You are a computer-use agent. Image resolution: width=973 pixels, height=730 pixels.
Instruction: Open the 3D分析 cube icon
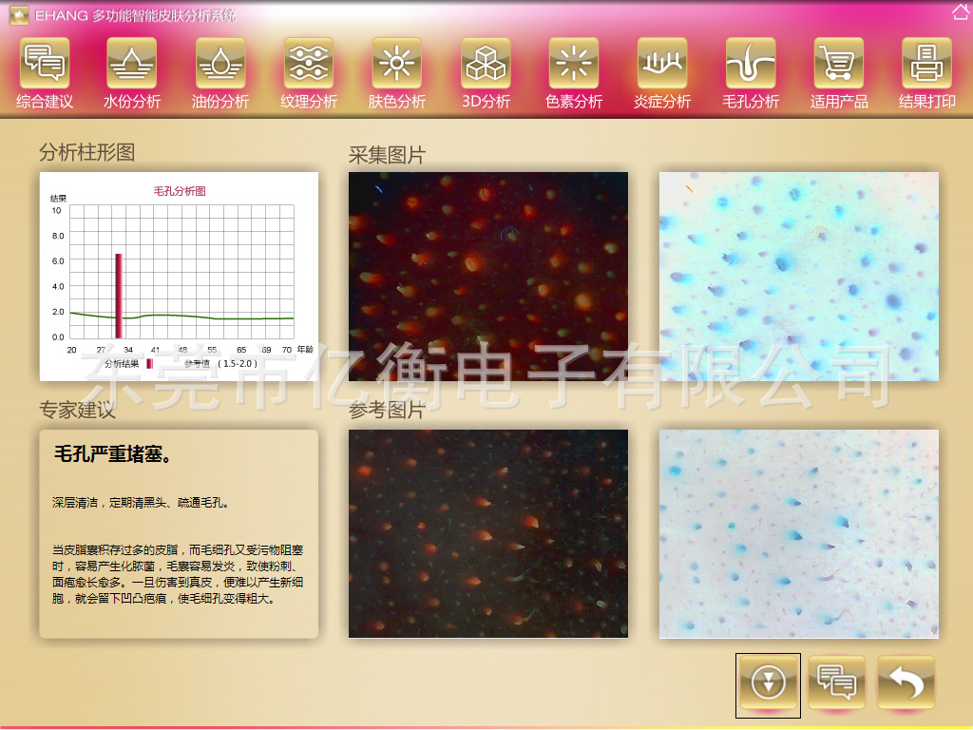click(486, 65)
